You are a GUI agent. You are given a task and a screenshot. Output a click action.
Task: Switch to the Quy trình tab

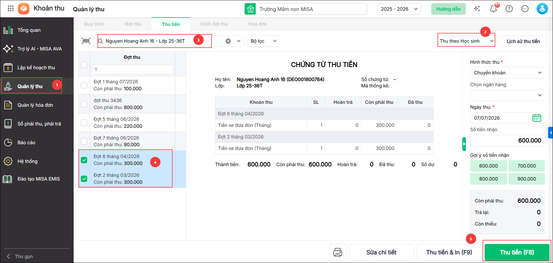click(x=94, y=24)
